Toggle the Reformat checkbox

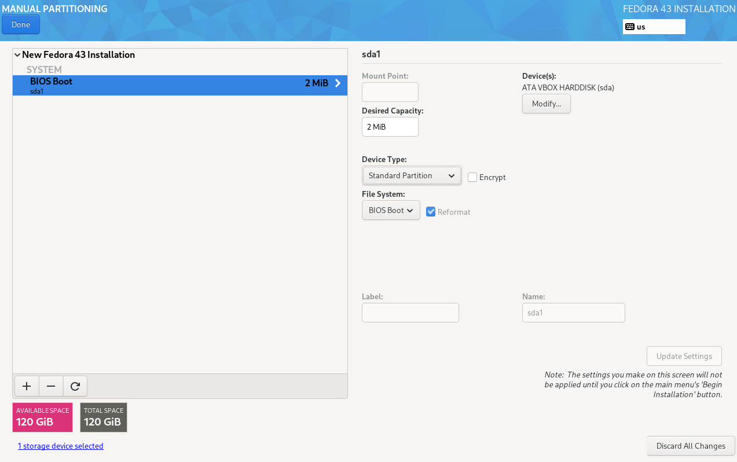(x=431, y=212)
